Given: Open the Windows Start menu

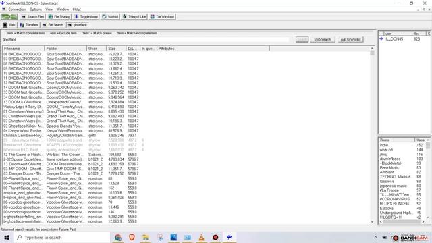Looking at the screenshot, I should (7, 237).
